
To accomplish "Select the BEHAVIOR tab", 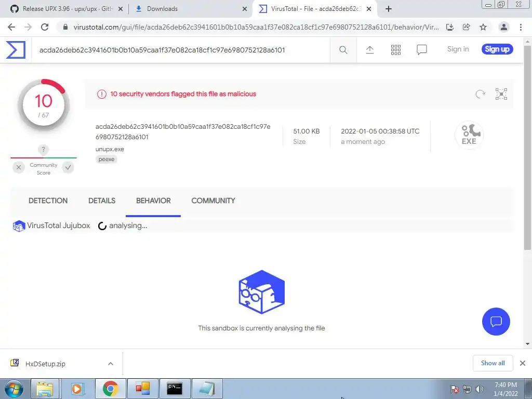I will point(153,201).
